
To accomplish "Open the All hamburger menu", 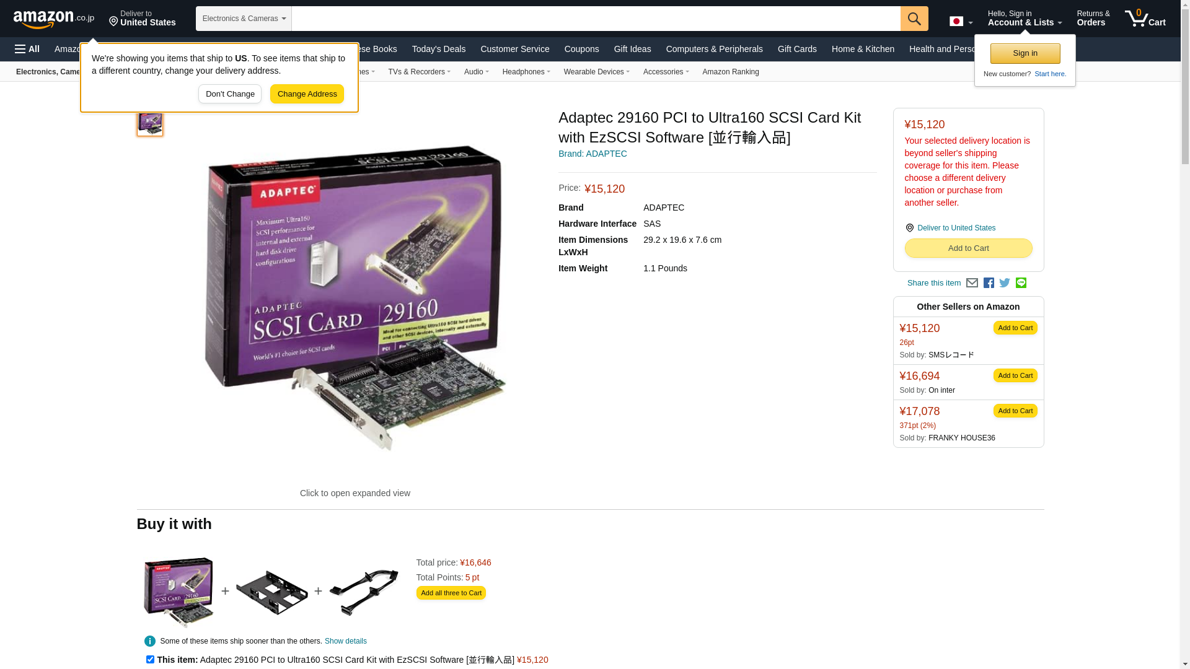I will tap(27, 49).
